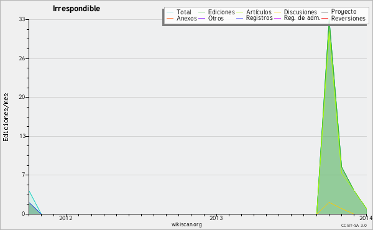Viewport: 373px width, 230px height.
Task: Select the 'Proyecto' legend entry
Action: (344, 12)
